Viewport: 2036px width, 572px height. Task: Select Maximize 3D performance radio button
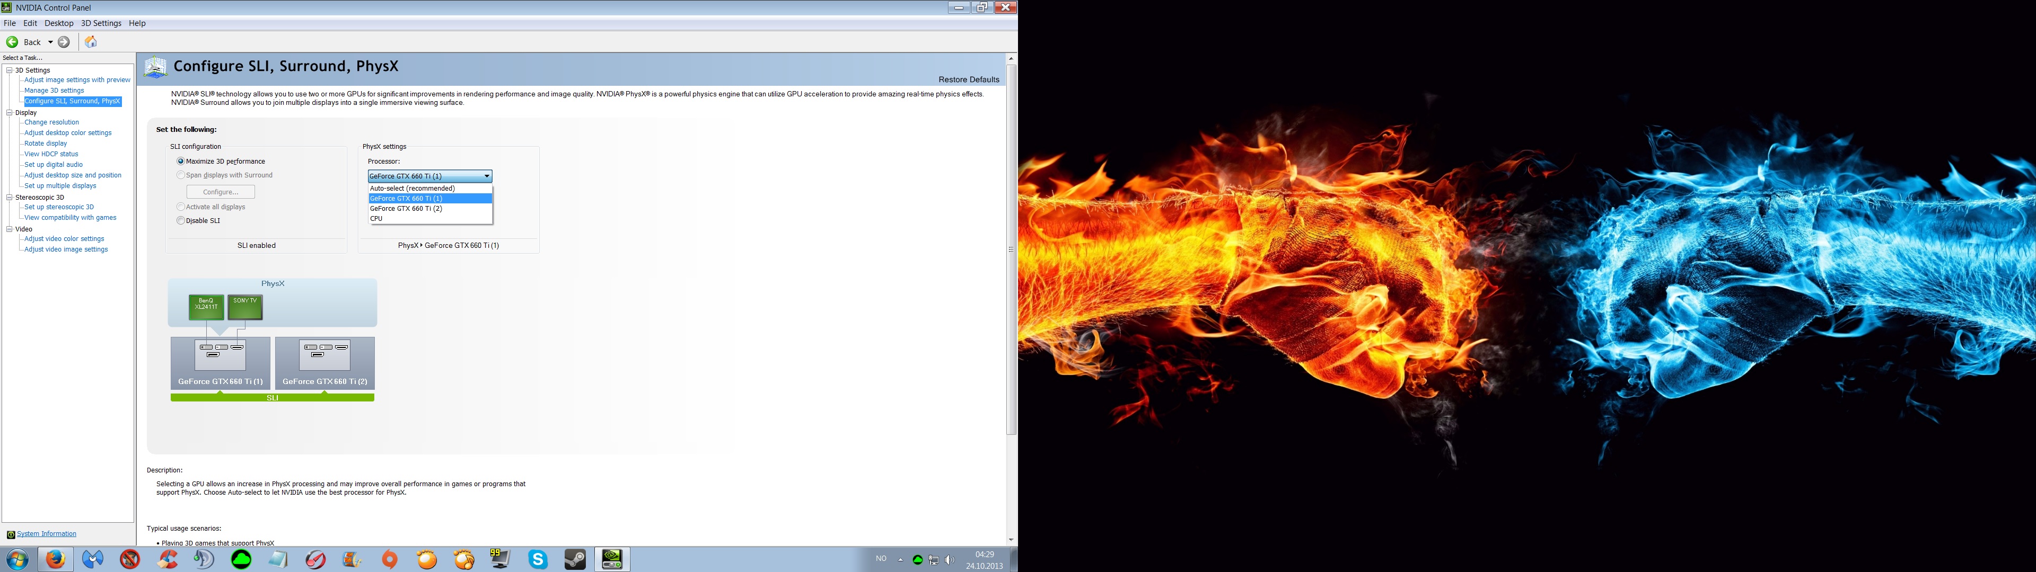[181, 161]
